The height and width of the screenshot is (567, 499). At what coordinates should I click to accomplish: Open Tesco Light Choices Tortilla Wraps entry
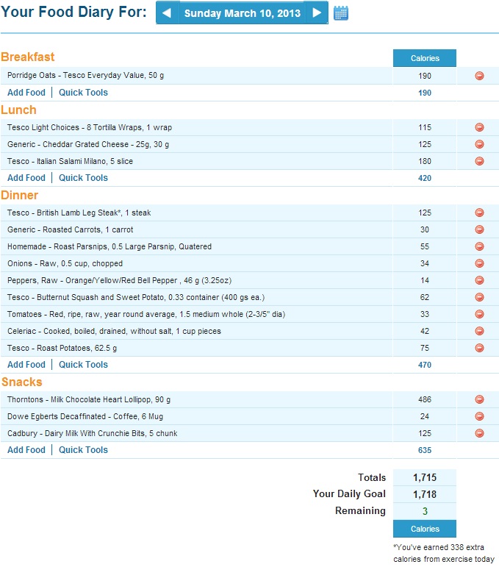[90, 127]
